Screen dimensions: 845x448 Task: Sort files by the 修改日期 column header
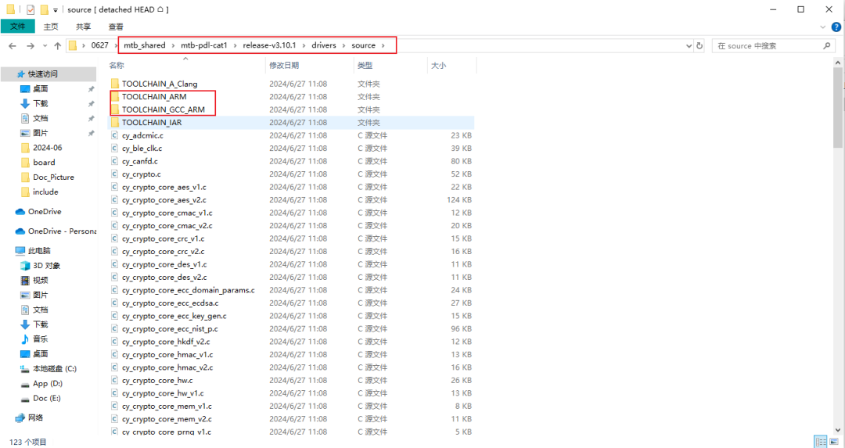[283, 66]
